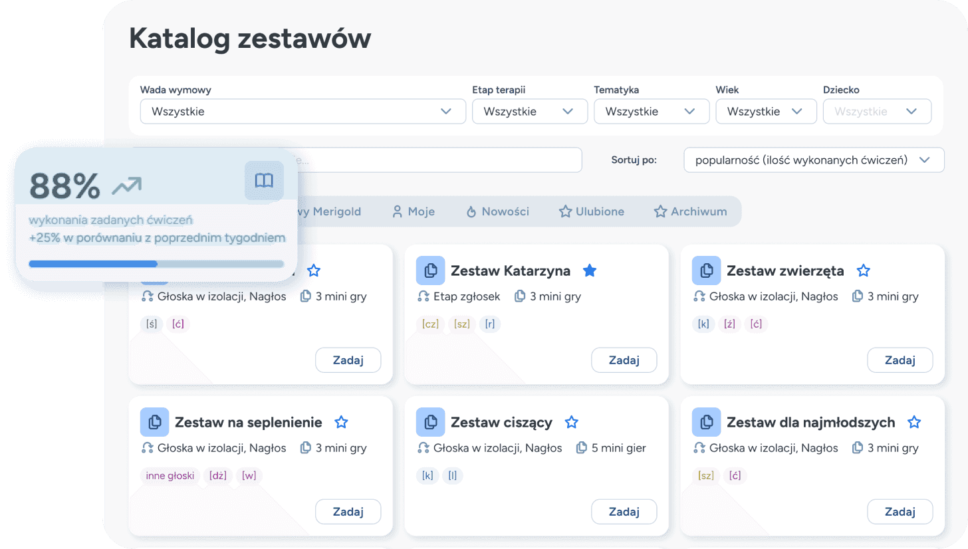Click the trend arrow icon beside 88%
The image size is (968, 549).
pyautogui.click(x=126, y=186)
